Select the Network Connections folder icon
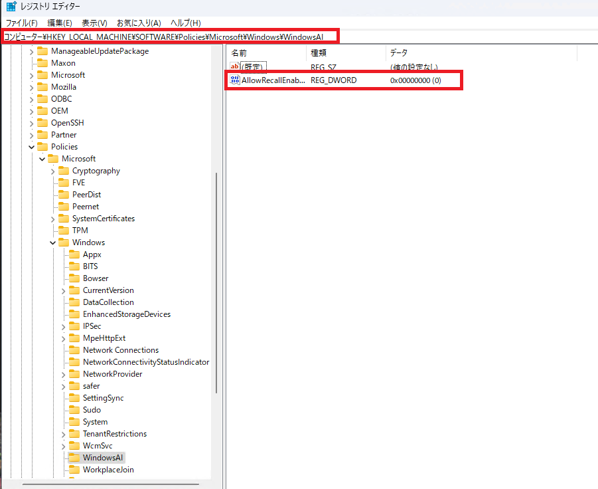598x489 pixels. (x=74, y=350)
